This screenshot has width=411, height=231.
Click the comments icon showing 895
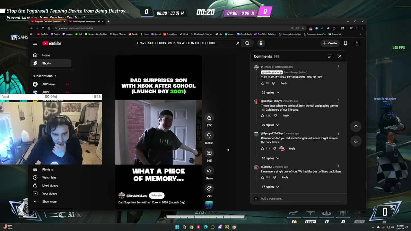click(209, 153)
